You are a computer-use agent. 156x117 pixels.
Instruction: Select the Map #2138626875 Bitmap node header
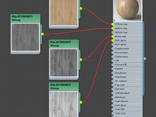point(64,44)
